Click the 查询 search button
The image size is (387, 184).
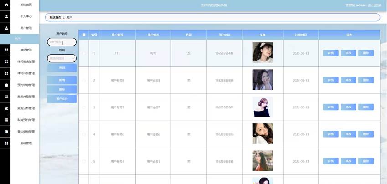pos(62,68)
